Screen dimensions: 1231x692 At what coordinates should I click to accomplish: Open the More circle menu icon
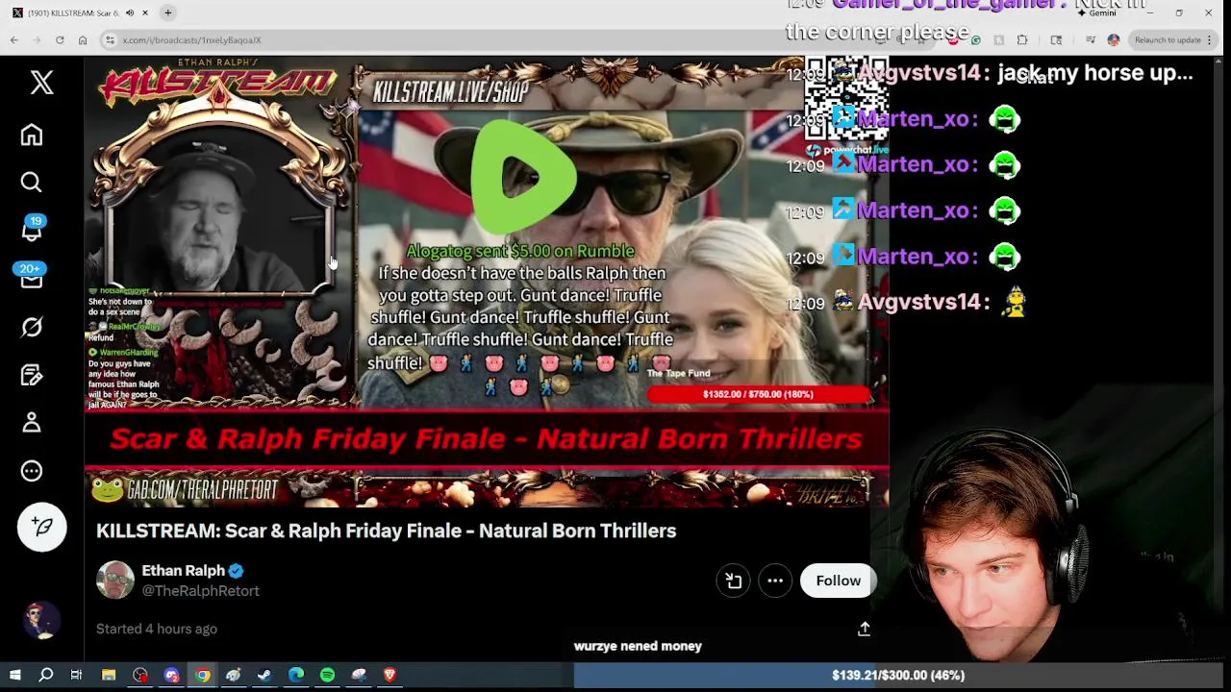pyautogui.click(x=32, y=471)
